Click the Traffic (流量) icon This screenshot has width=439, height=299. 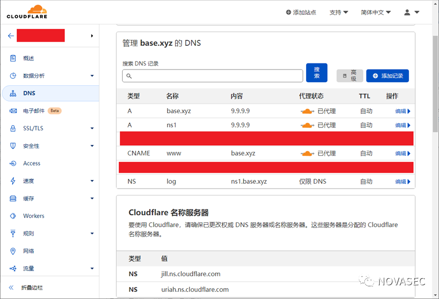tap(13, 268)
